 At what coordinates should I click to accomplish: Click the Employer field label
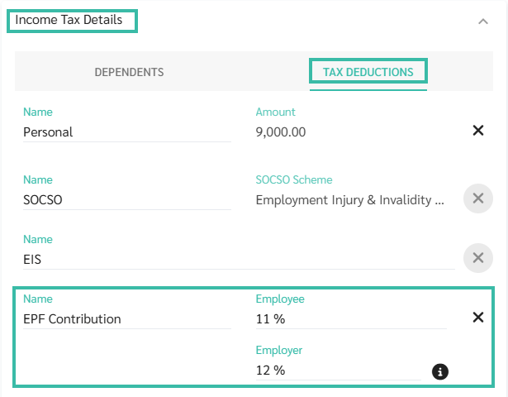pyautogui.click(x=278, y=351)
